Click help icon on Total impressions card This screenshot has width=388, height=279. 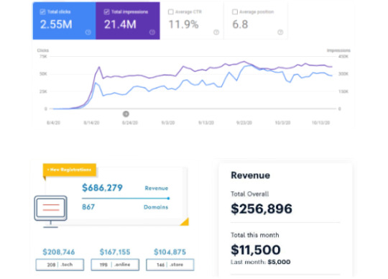pyautogui.click(x=152, y=32)
